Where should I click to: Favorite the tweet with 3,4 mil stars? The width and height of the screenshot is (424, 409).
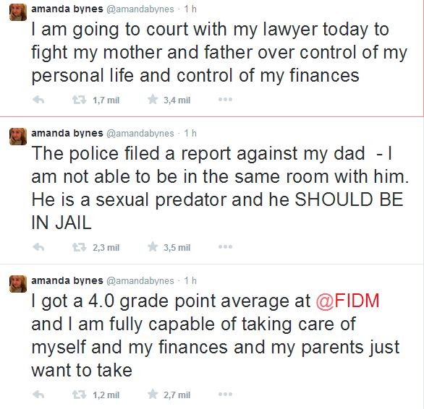(153, 100)
